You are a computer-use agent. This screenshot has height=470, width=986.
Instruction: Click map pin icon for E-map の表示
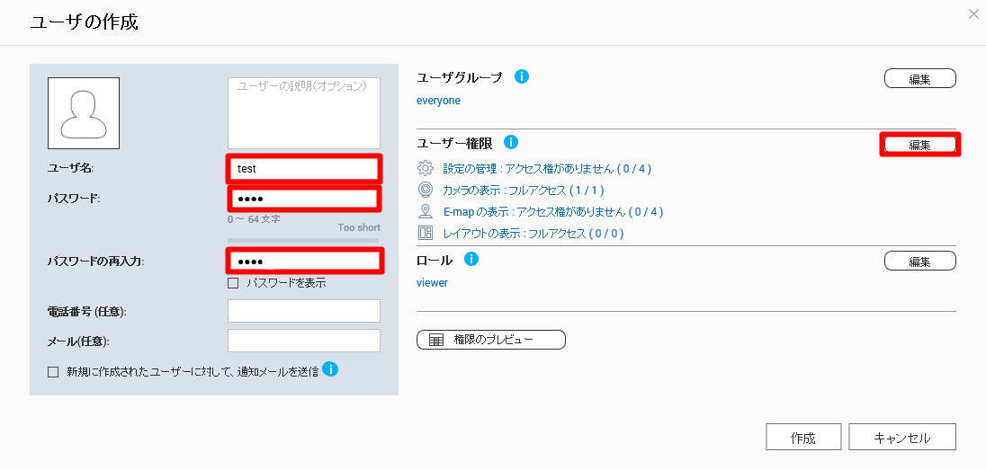click(x=426, y=211)
